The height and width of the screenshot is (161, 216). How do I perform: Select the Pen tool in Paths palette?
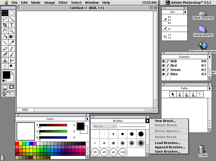(x=180, y=94)
